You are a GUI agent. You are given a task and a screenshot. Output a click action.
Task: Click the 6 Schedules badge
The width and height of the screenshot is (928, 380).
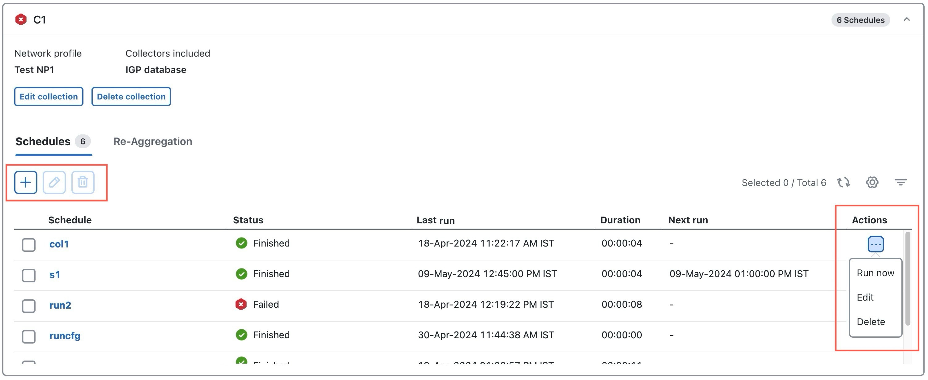pos(860,20)
